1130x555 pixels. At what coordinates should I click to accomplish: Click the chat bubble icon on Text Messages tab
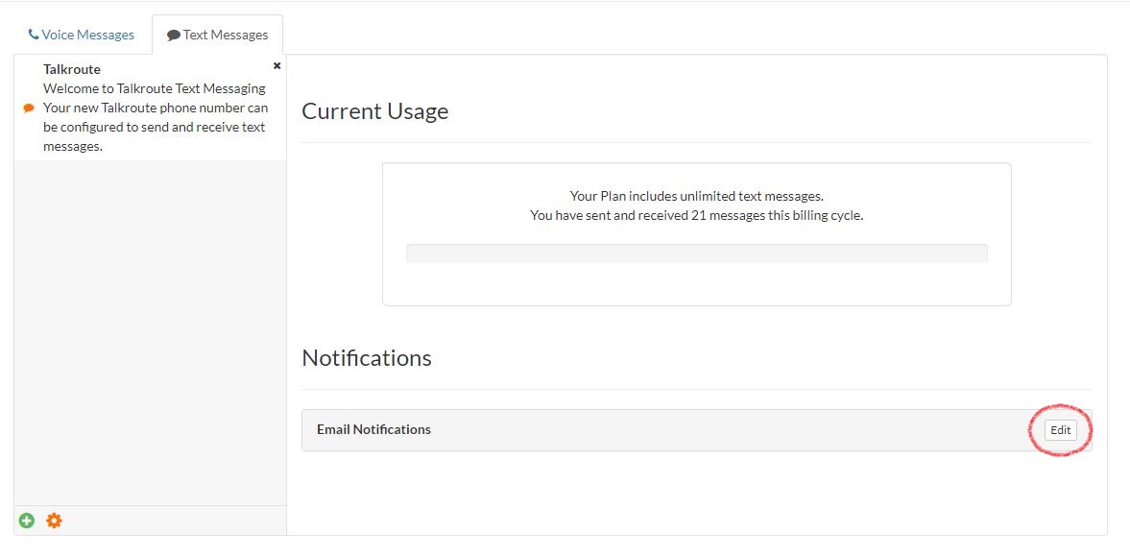[173, 36]
